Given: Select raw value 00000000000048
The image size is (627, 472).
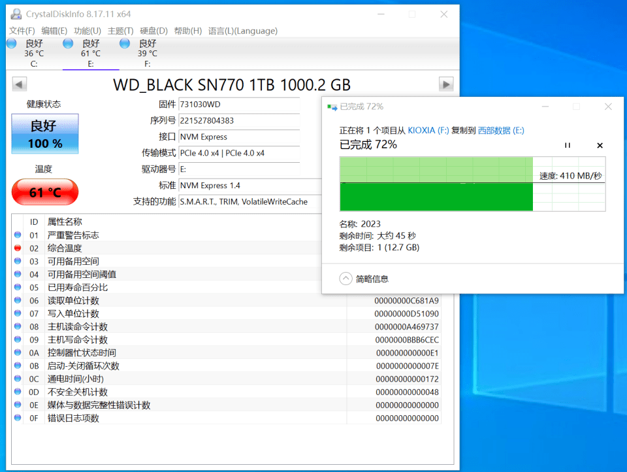Looking at the screenshot, I should (407, 392).
